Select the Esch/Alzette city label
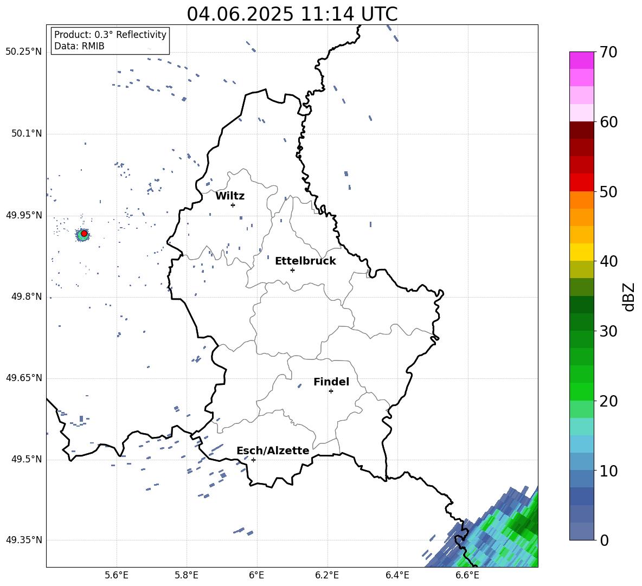 click(x=273, y=450)
